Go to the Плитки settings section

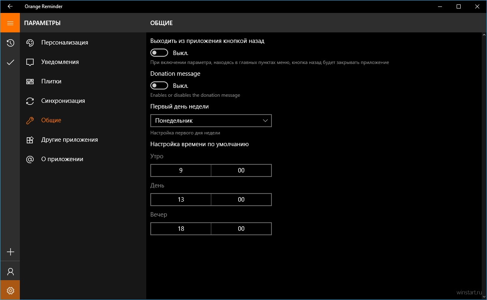83,81
